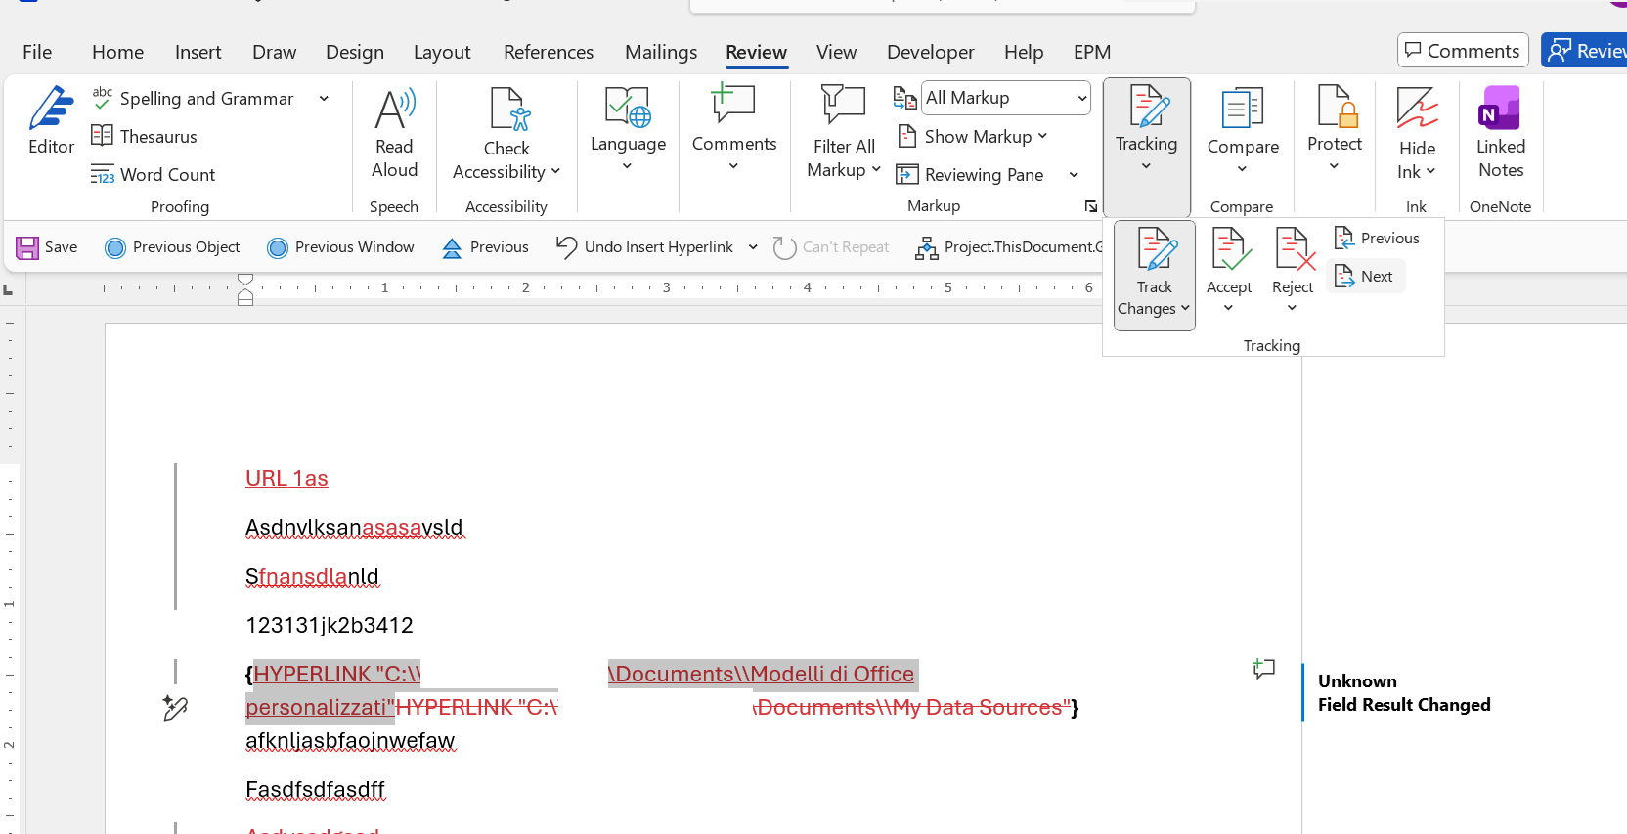Image resolution: width=1627 pixels, height=834 pixels.
Task: Open Filter All Markup
Action: [x=844, y=134]
